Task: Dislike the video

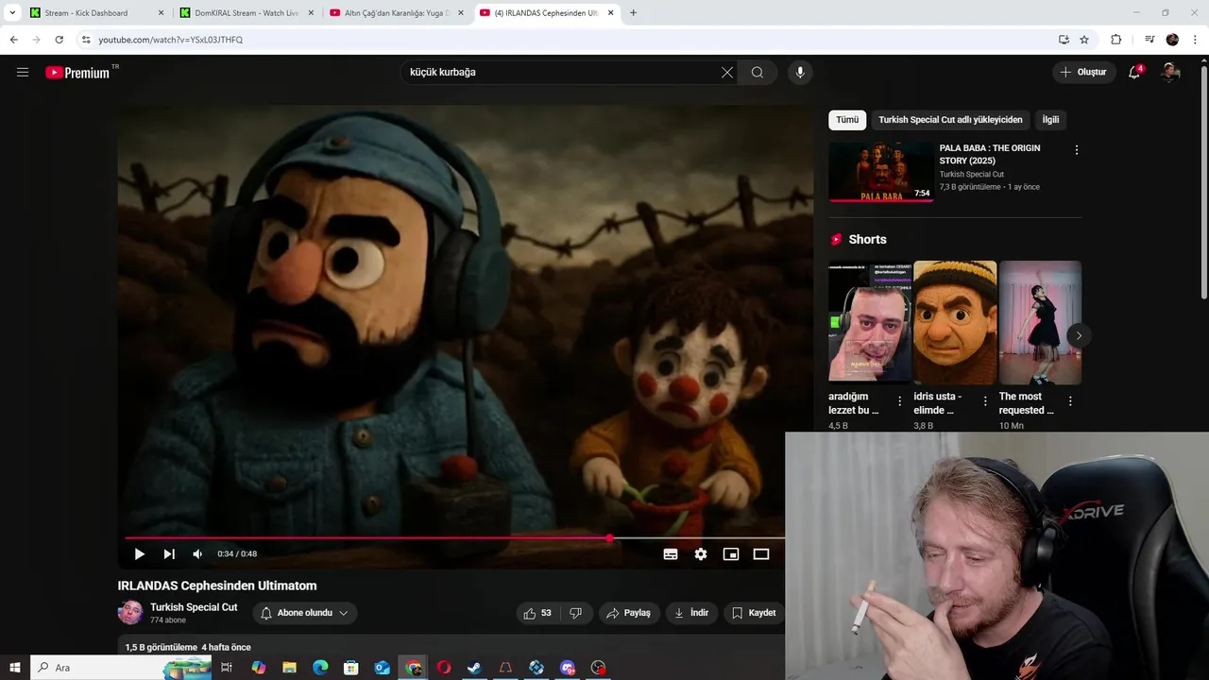Action: pos(575,613)
